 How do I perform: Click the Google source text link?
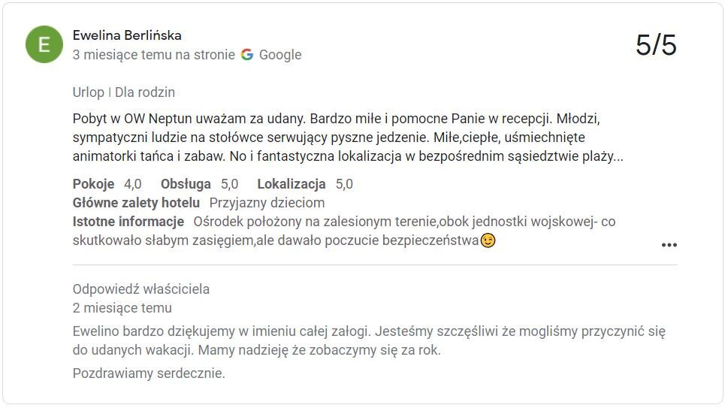[x=280, y=55]
